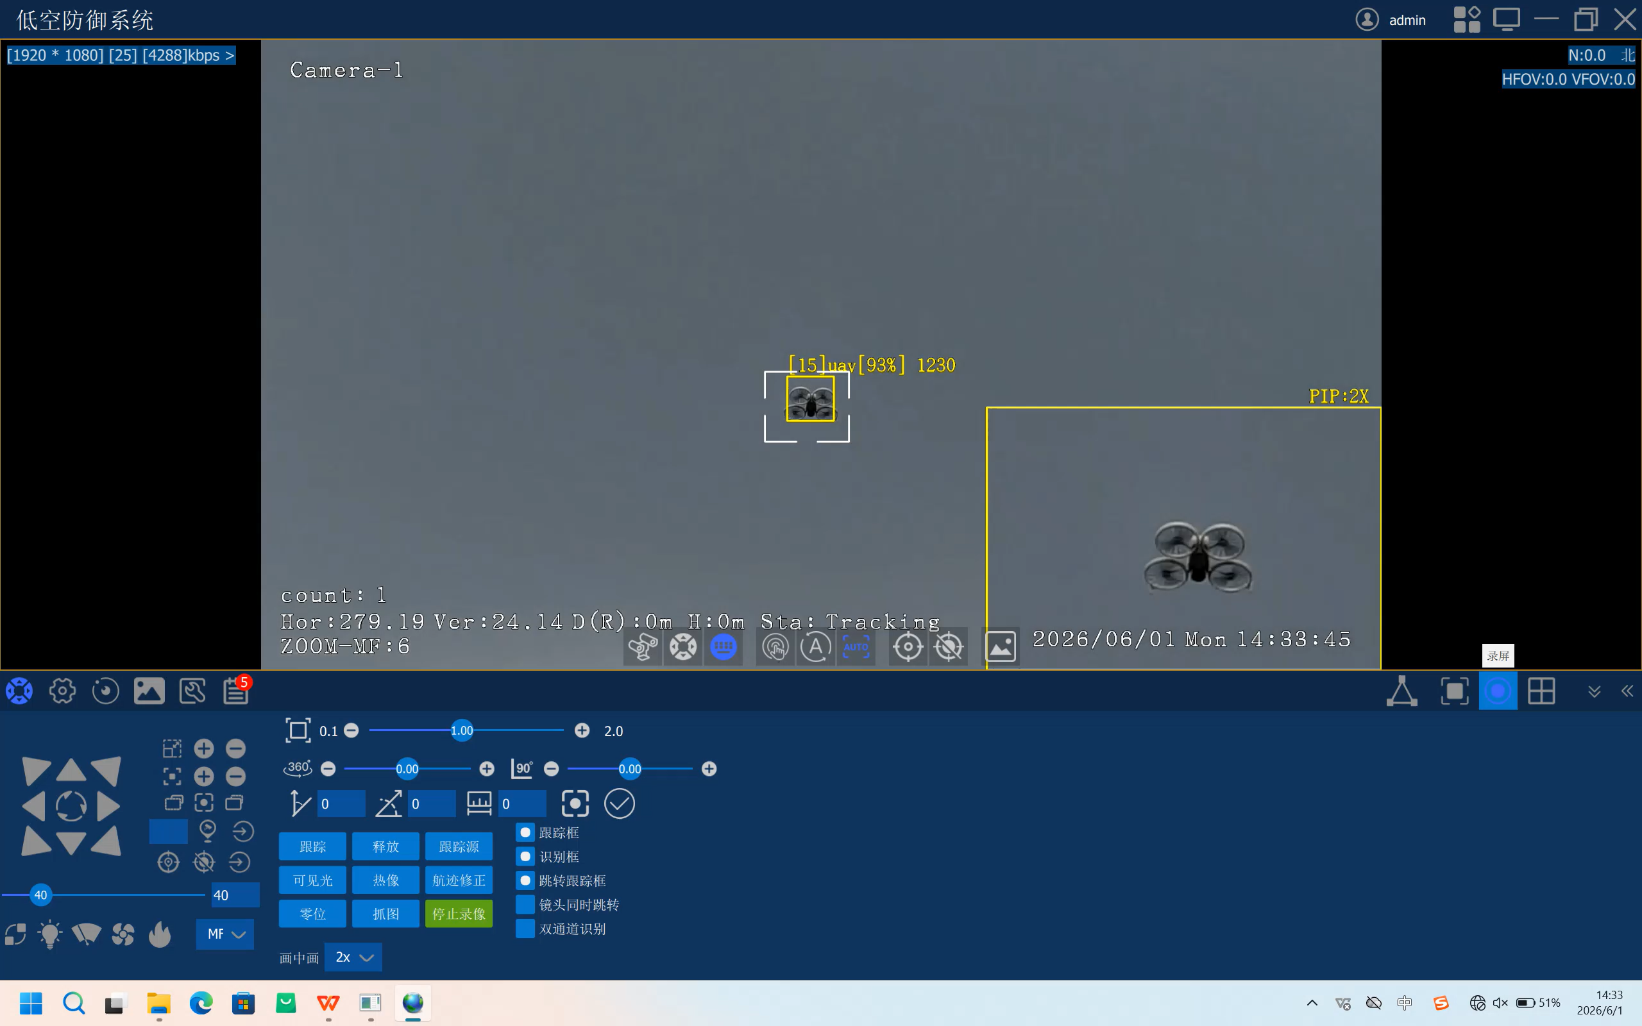1642x1026 pixels.
Task: Toggle the light bulb illumination icon
Action: [x=49, y=934]
